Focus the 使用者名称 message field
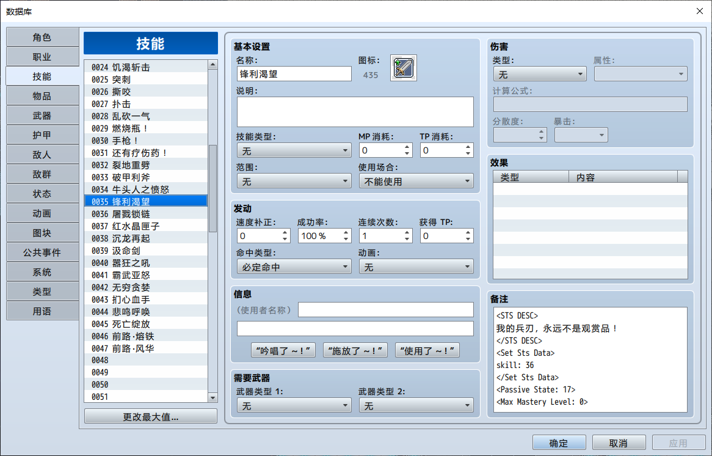 tap(385, 310)
